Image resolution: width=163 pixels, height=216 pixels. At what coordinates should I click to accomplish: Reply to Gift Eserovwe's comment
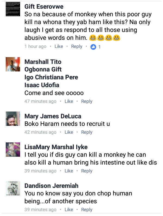(77, 47)
